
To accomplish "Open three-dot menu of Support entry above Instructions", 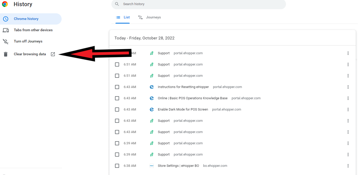I will click(348, 76).
